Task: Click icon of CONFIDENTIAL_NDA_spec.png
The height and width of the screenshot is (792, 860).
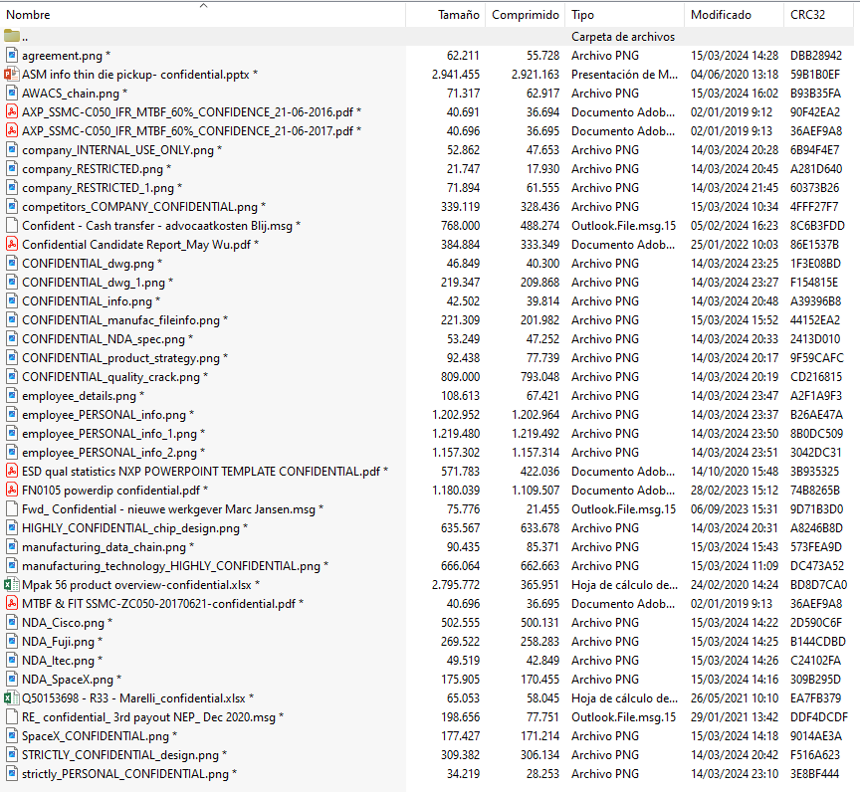Action: pos(12,338)
